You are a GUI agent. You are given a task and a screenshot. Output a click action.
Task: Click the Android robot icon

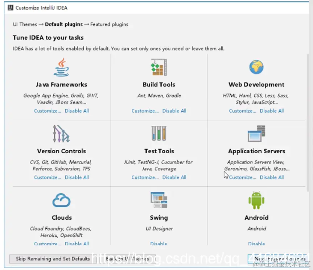pyautogui.click(x=256, y=200)
